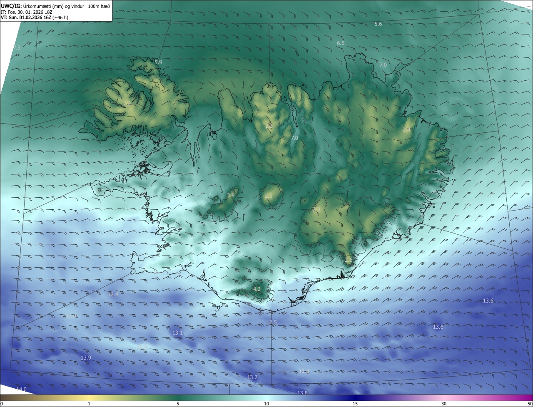Click the 2.4 value label
The width and height of the screenshot is (533, 407).
coord(406,130)
